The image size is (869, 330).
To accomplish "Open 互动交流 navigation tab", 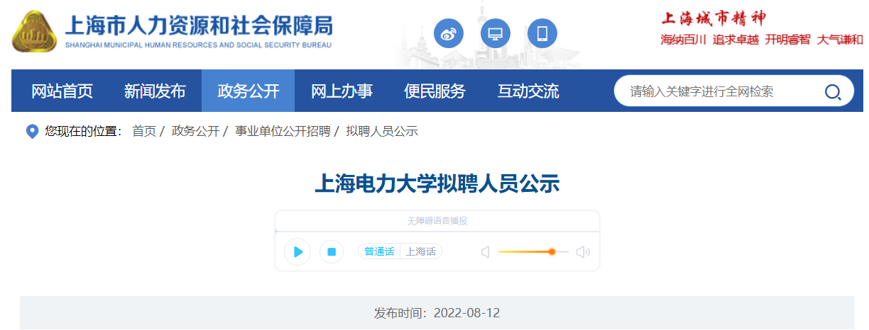I will click(x=528, y=91).
